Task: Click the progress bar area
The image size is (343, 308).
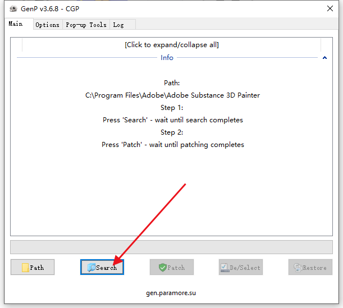Action: click(172, 247)
